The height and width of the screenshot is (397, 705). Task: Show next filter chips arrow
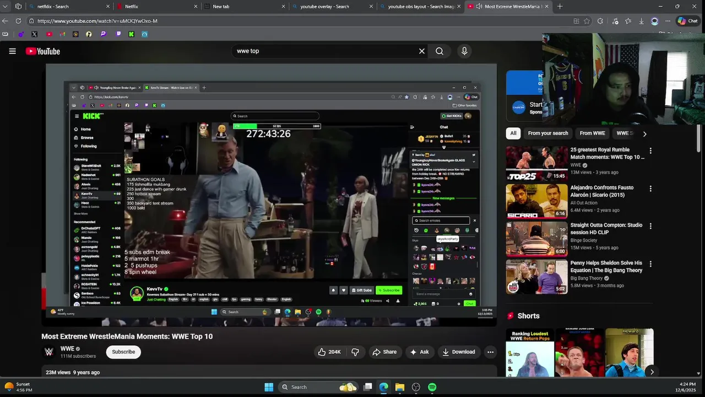click(x=644, y=133)
